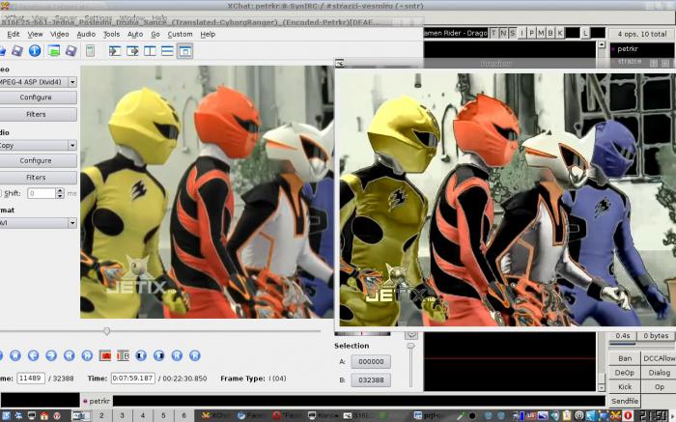
Task: Click audio Configure button
Action: click(x=38, y=160)
